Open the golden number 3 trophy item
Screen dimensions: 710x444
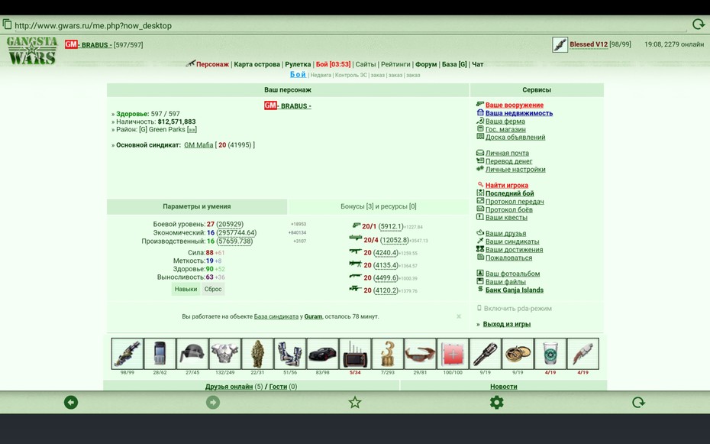tap(388, 353)
